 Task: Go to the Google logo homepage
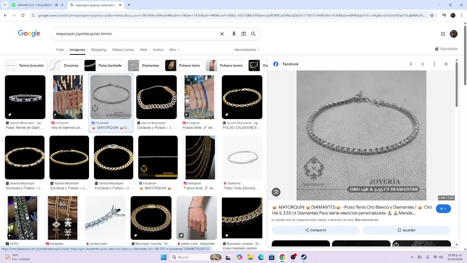[29, 34]
